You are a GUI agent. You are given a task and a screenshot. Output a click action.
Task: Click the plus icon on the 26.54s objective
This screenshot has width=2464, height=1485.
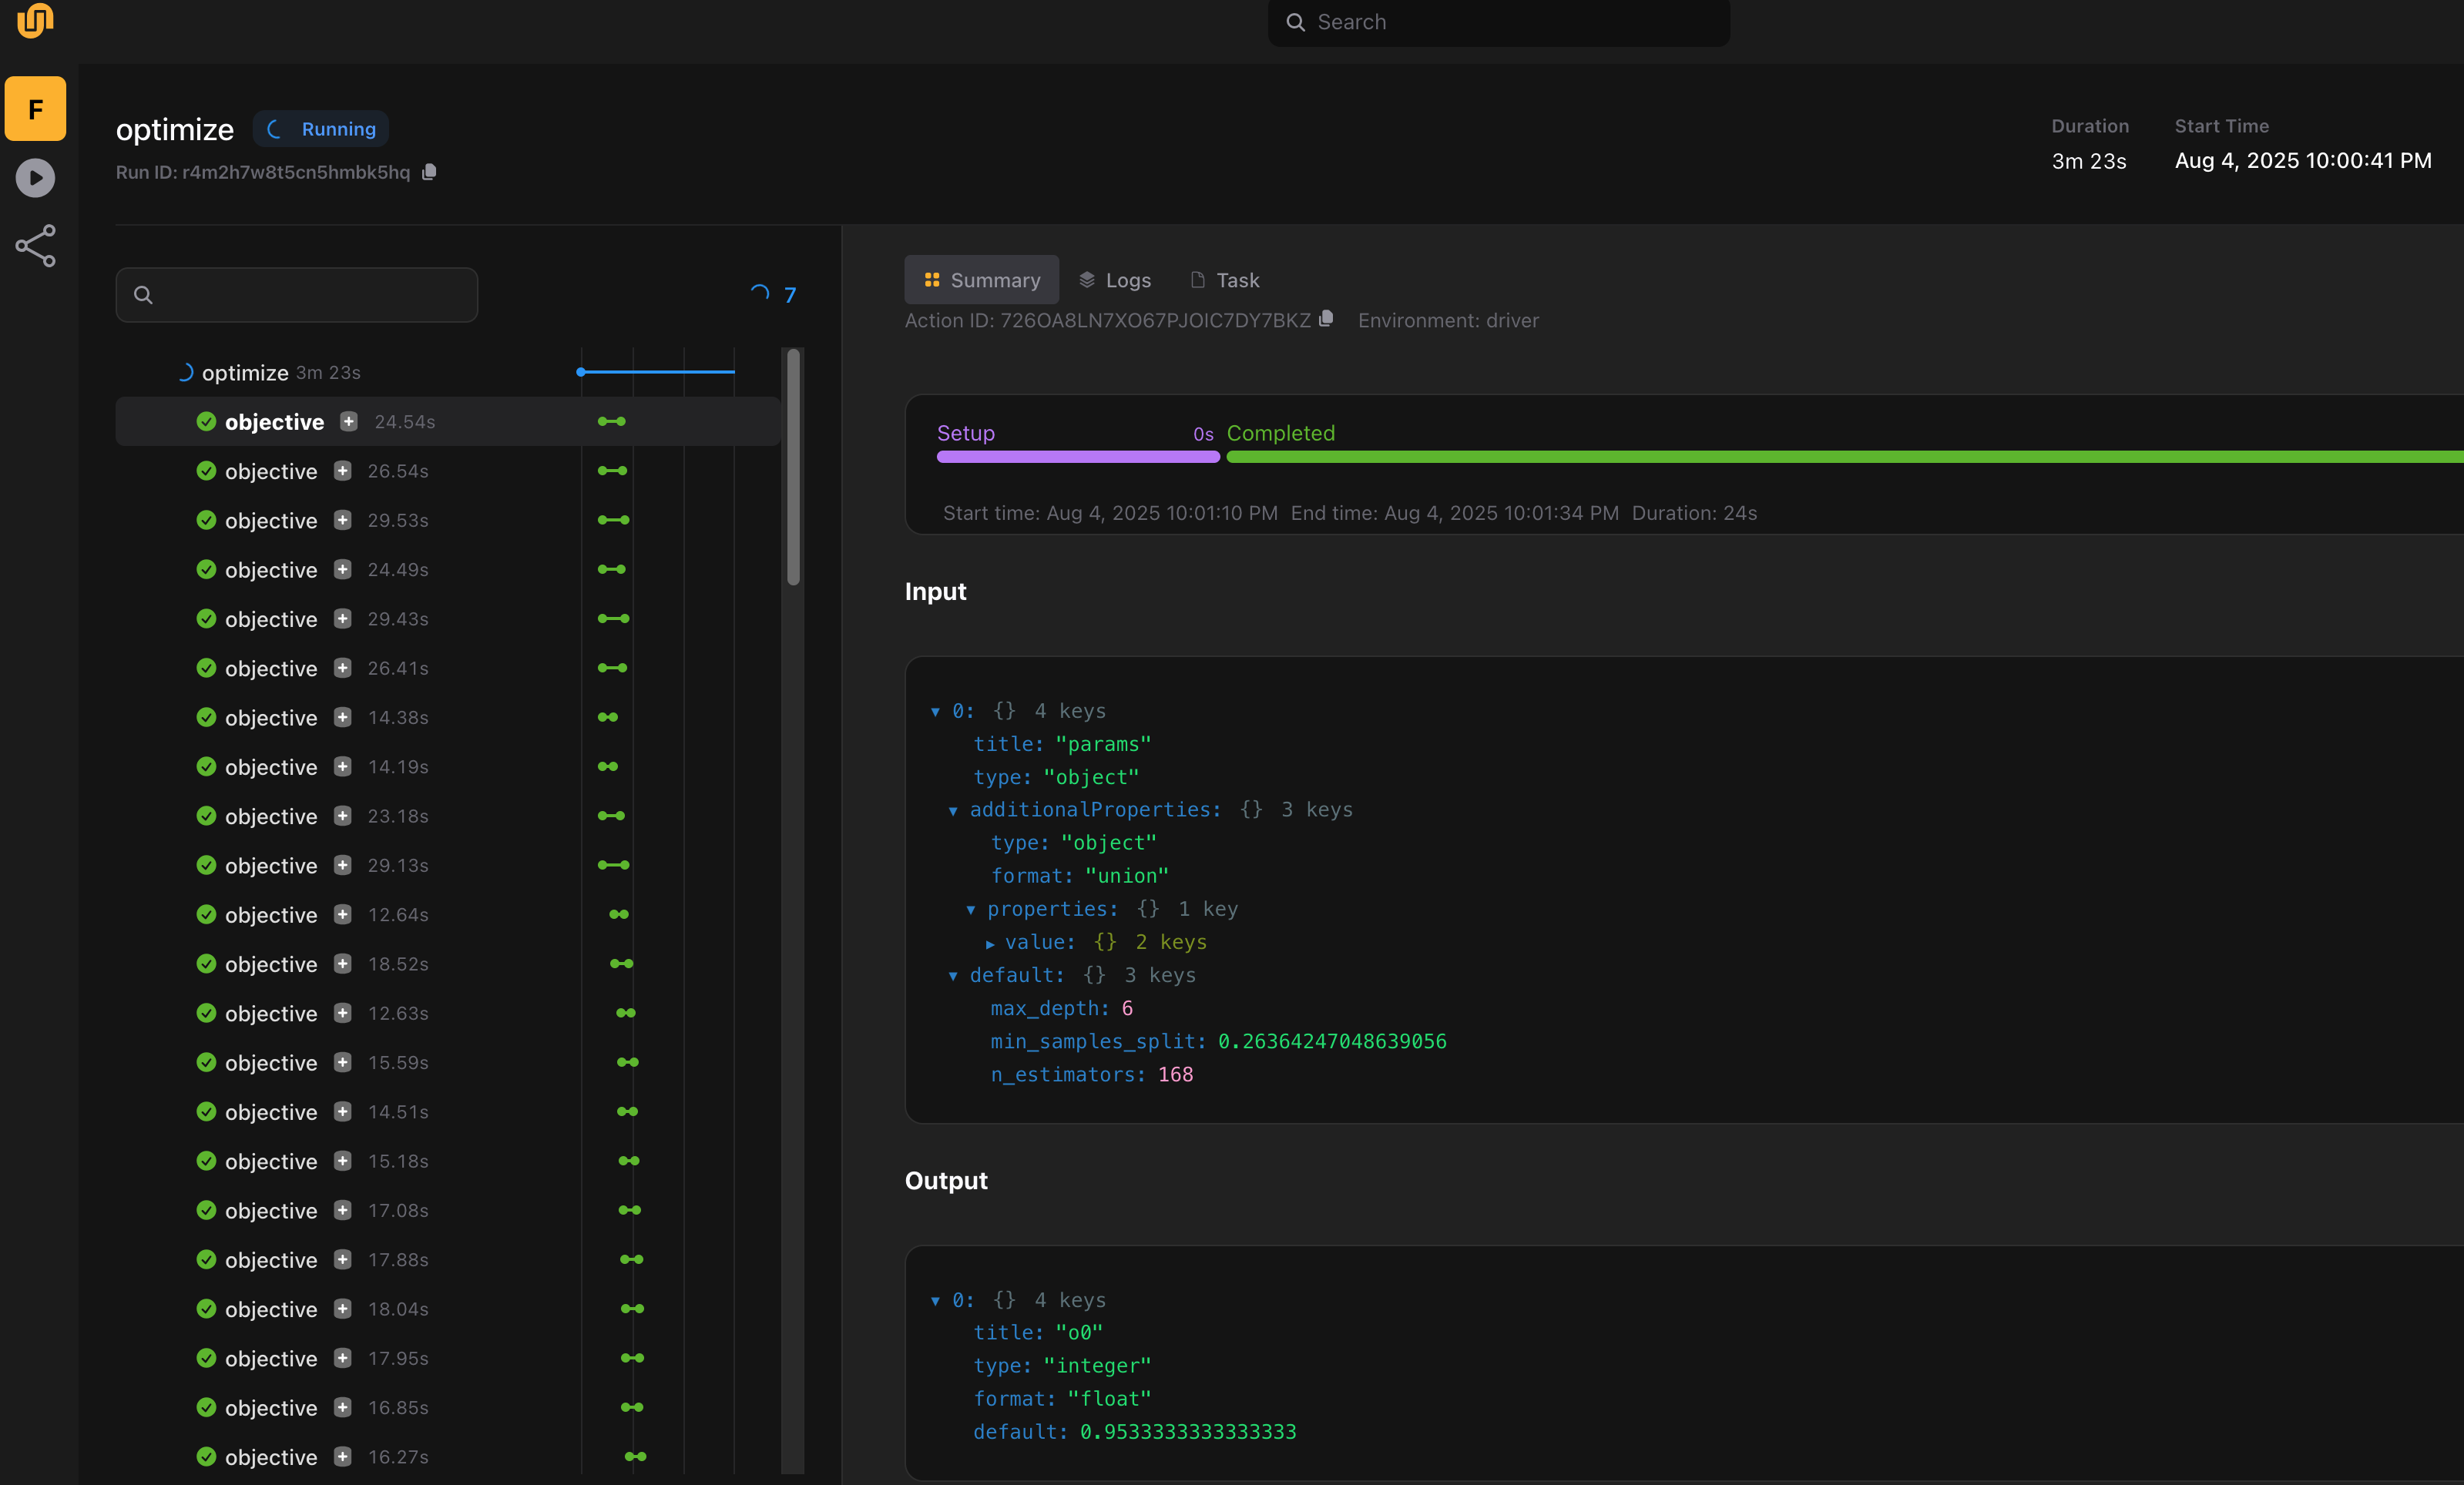point(342,470)
